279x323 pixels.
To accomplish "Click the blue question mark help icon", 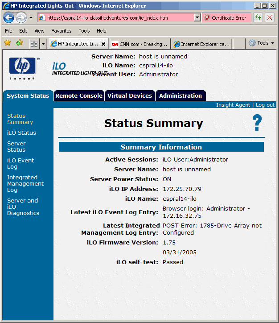I will click(257, 123).
